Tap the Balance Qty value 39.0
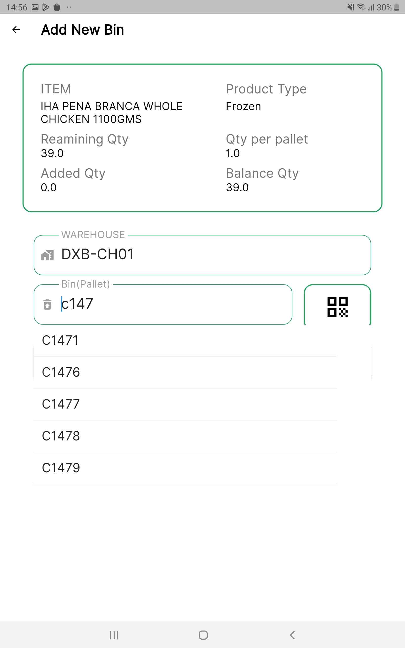The height and width of the screenshot is (648, 405). coord(237,187)
